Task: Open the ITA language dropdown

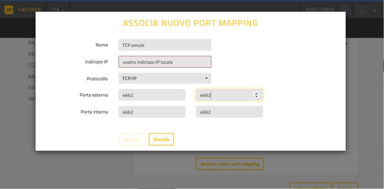Action: point(58,10)
